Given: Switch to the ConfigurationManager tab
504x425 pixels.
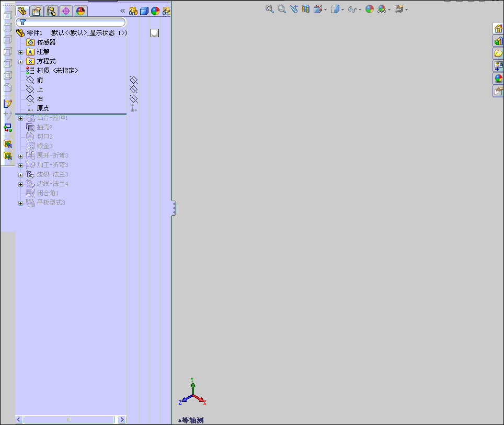Looking at the screenshot, I should click(x=51, y=10).
